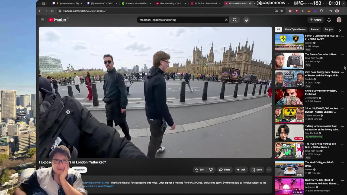Clear the search box with the X
347x195 pixels.
[226, 20]
